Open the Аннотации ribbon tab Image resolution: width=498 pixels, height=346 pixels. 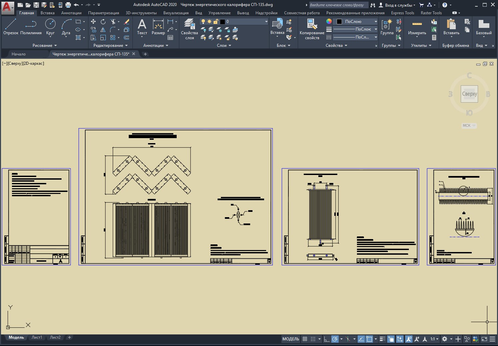coord(71,13)
